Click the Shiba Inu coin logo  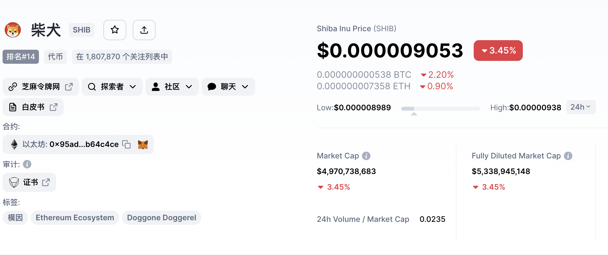13,30
